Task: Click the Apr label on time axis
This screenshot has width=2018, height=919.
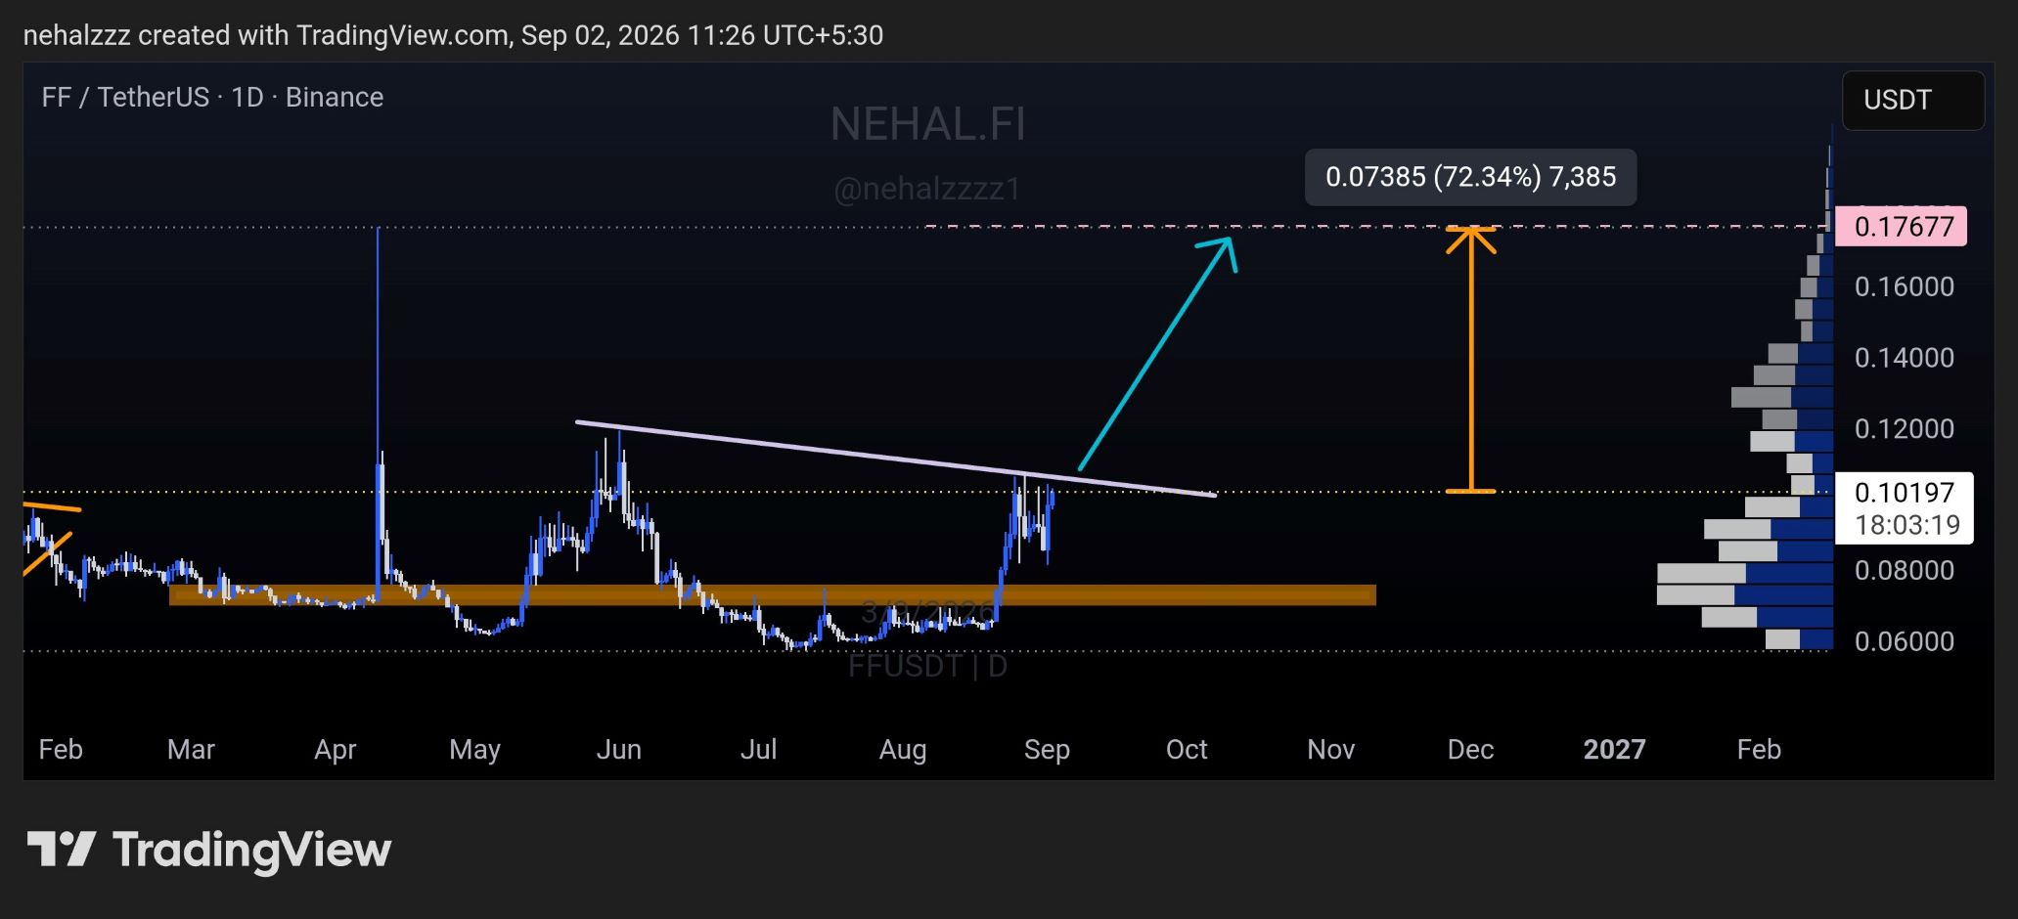Action: [x=336, y=750]
